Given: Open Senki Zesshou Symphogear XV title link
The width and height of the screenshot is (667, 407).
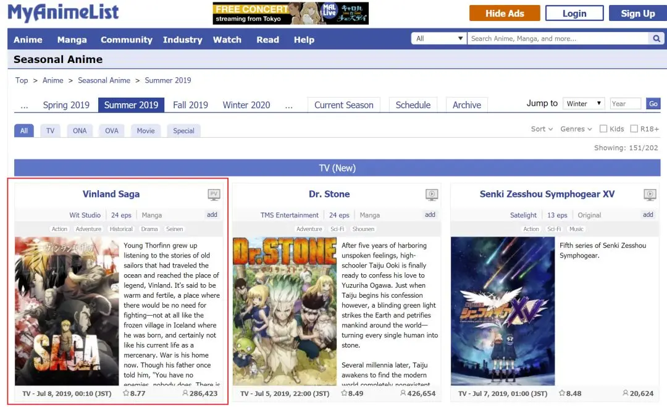Looking at the screenshot, I should (x=547, y=195).
